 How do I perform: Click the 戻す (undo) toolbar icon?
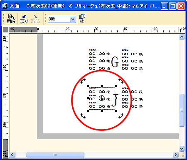point(24,19)
